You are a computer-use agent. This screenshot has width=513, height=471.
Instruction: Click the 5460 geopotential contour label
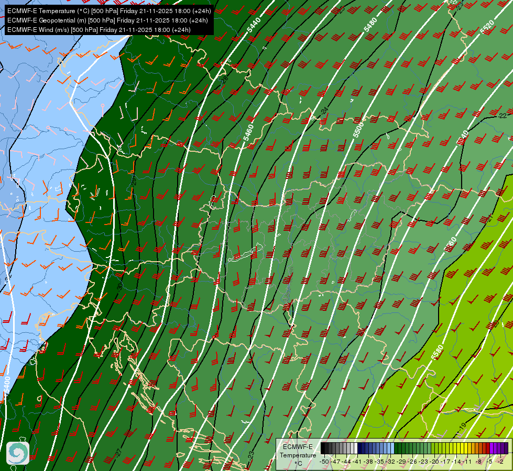point(248,132)
